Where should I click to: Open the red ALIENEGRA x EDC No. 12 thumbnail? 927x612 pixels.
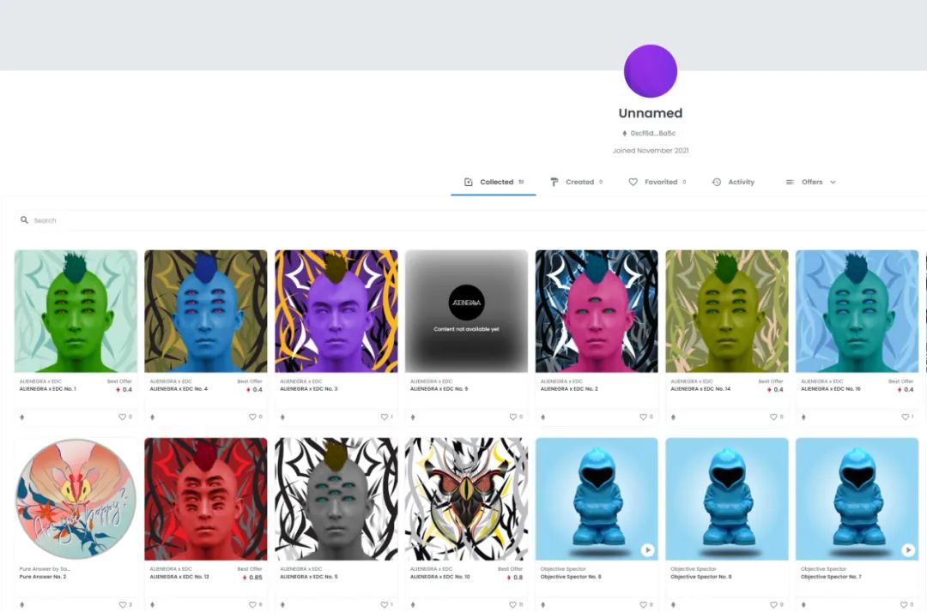205,499
